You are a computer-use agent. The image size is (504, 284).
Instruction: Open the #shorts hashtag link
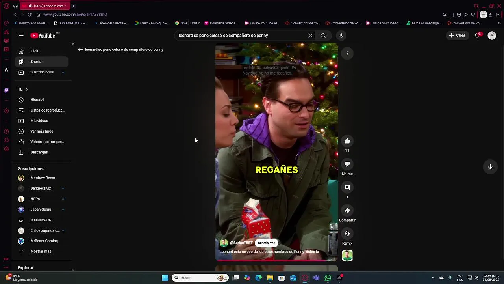(312, 252)
